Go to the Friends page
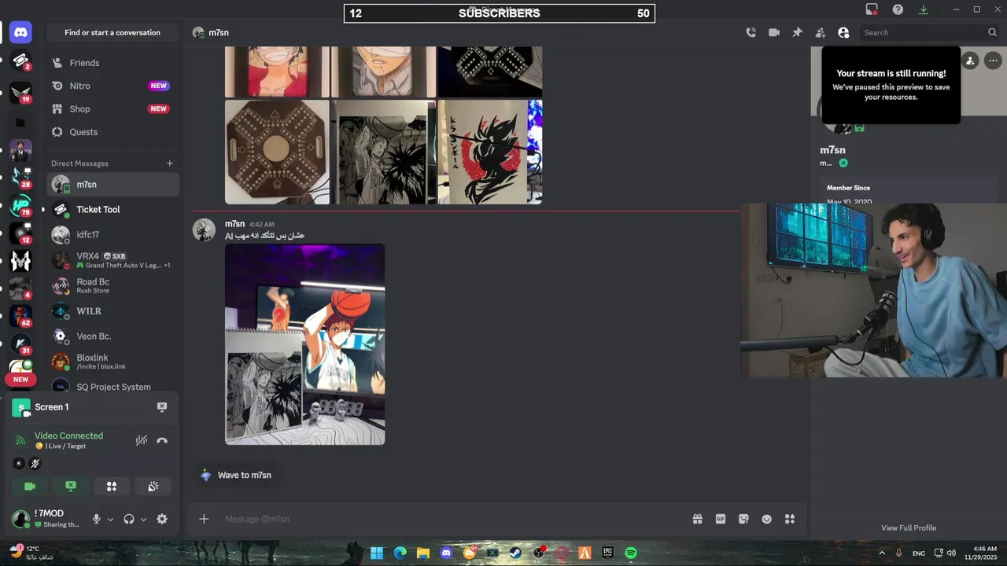The width and height of the screenshot is (1007, 566). (113, 63)
